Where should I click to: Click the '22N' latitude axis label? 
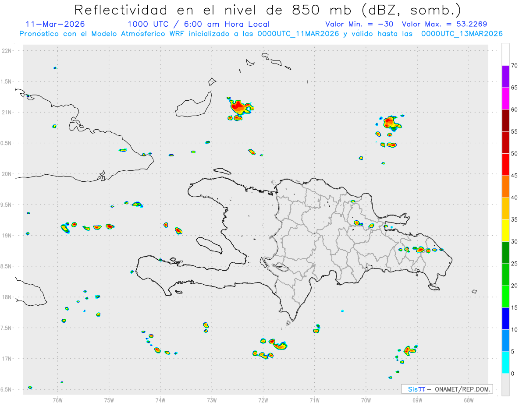7,51
